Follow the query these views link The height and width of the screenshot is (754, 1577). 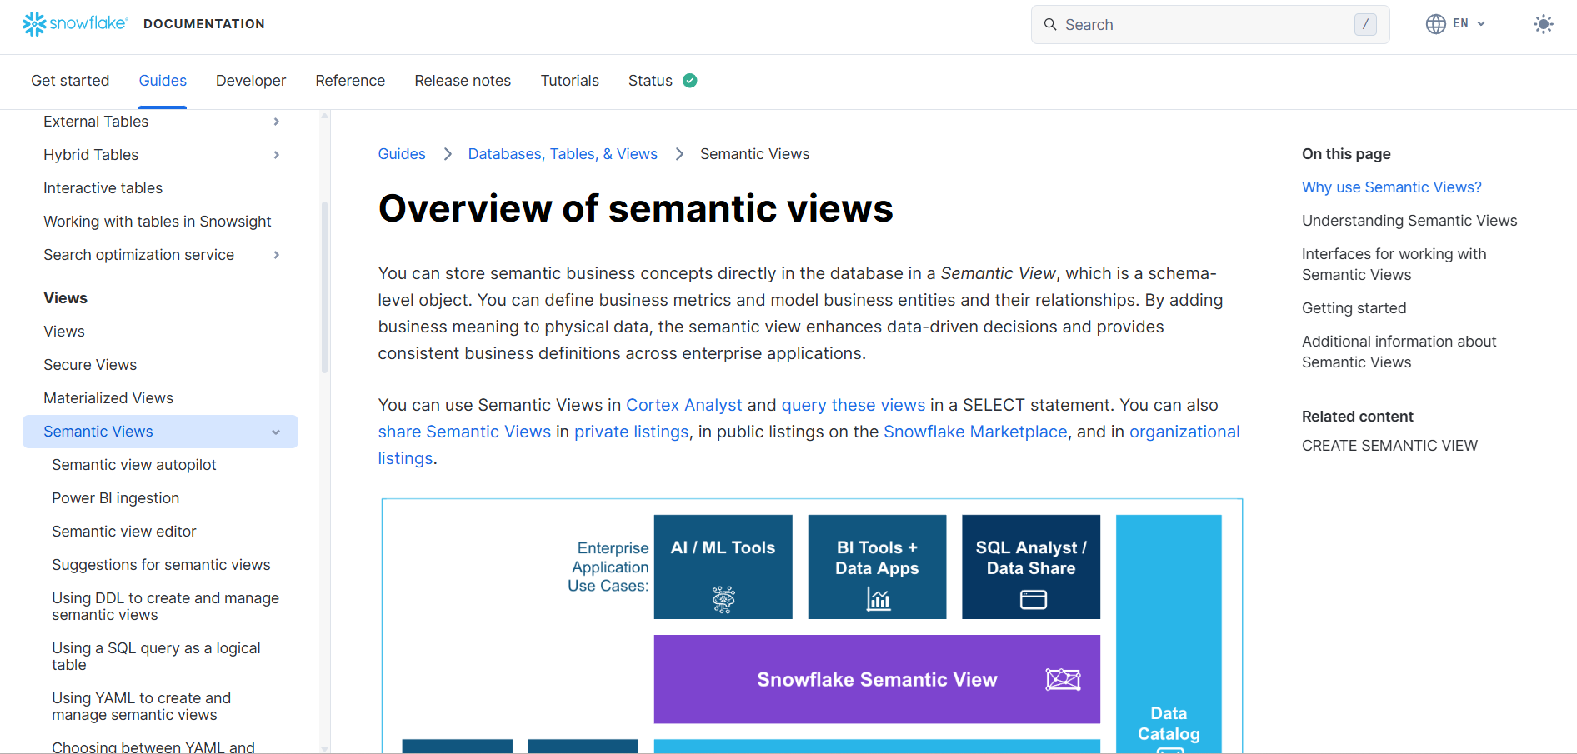pyautogui.click(x=854, y=405)
